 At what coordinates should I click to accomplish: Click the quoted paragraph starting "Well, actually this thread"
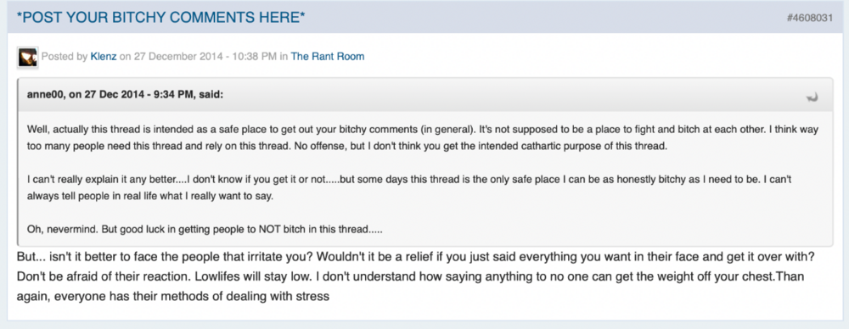coord(422,138)
